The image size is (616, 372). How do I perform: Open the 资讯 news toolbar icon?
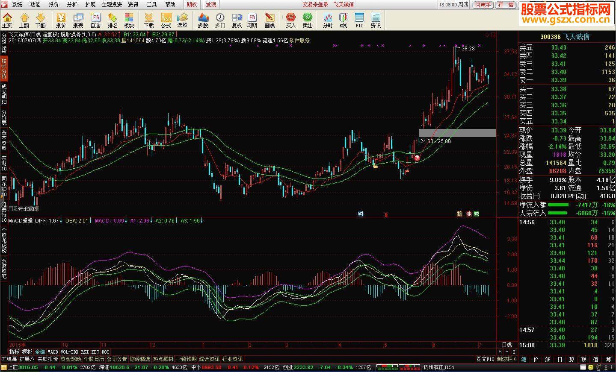point(376,20)
